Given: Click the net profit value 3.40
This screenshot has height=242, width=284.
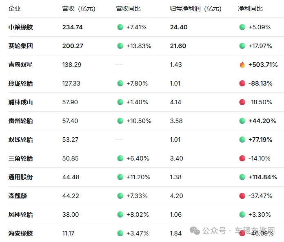Looking at the screenshot, I should pyautogui.click(x=176, y=158).
